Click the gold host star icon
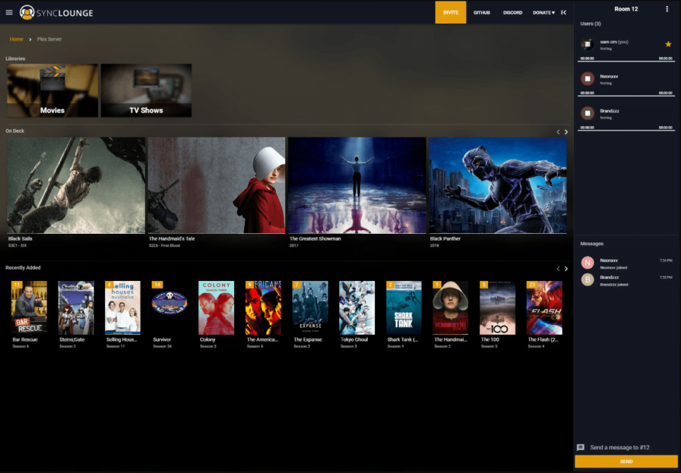 [x=668, y=44]
